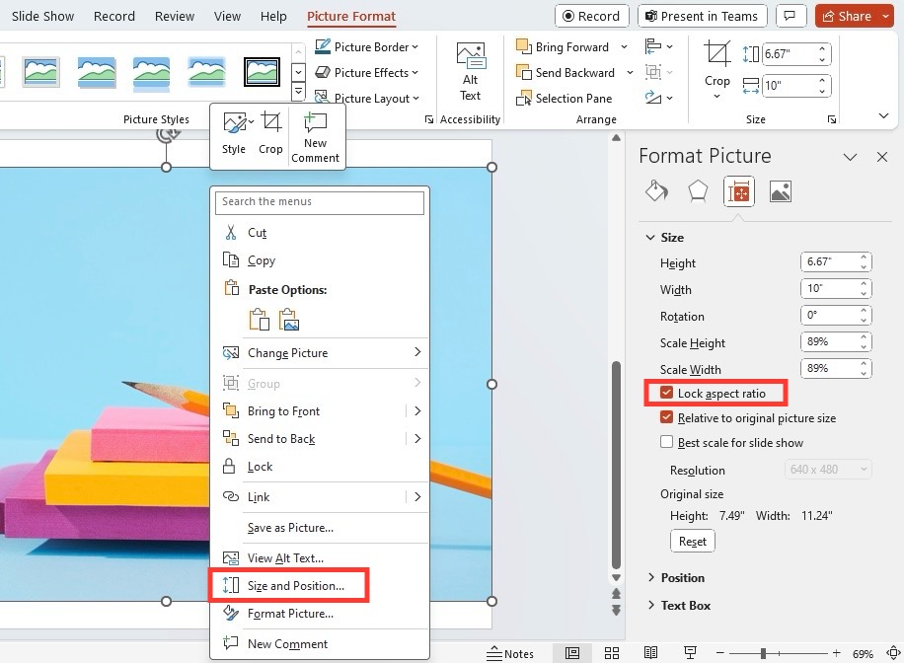Click zoom out minus button

[719, 653]
